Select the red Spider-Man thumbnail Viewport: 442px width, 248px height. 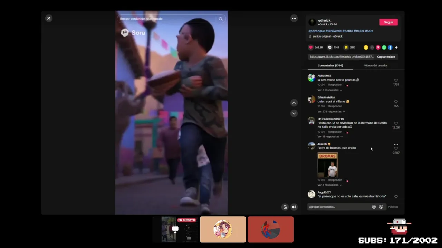(270, 229)
